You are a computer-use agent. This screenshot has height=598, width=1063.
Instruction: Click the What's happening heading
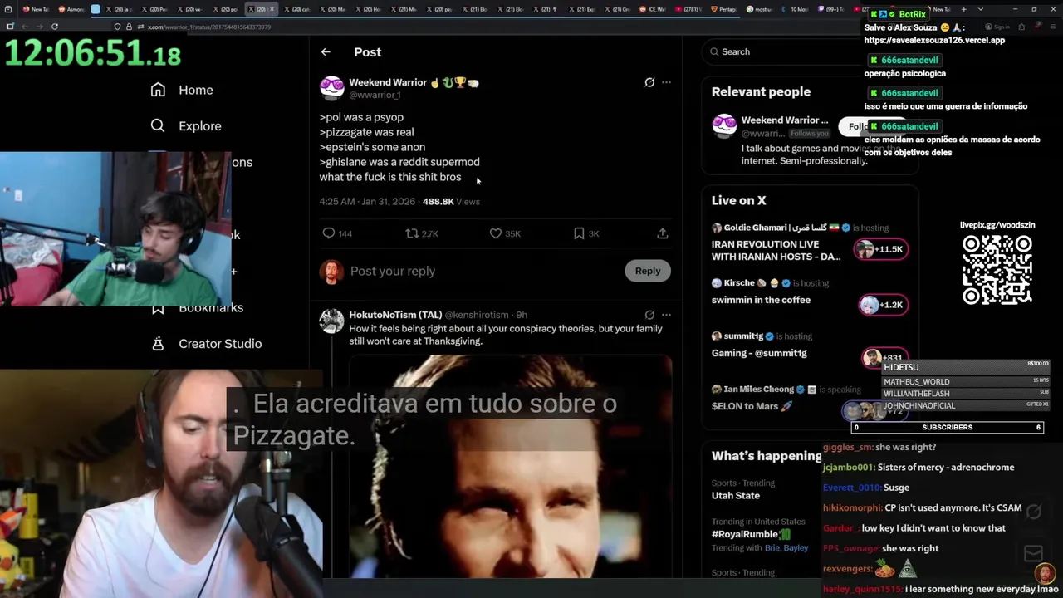tap(767, 456)
